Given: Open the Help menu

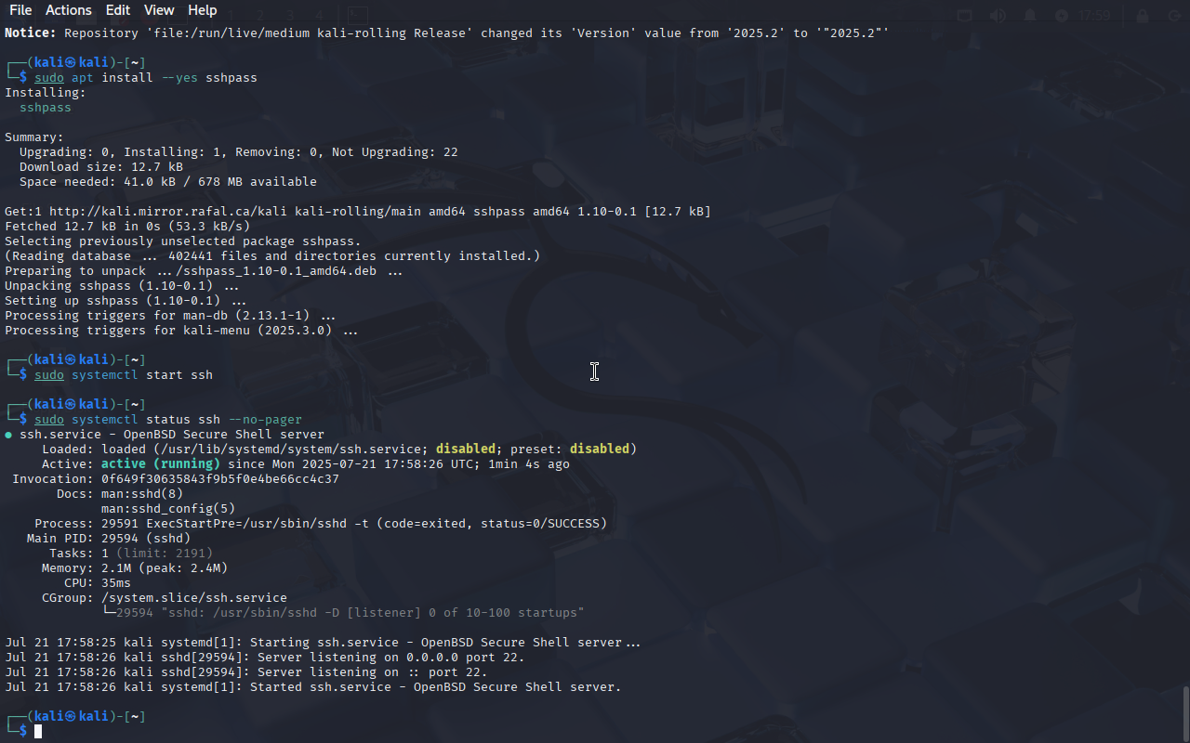Looking at the screenshot, I should tap(202, 10).
